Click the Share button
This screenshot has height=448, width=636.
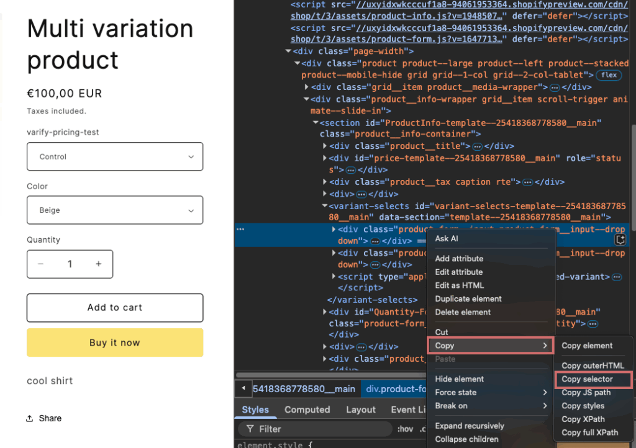tap(44, 418)
